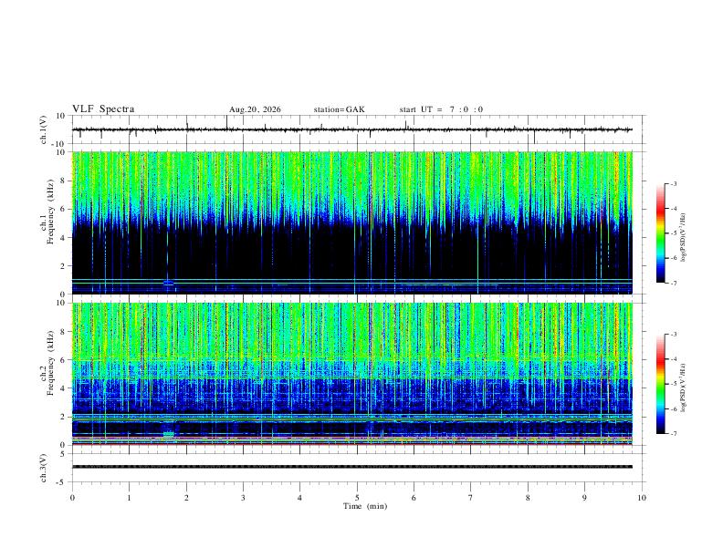This screenshot has width=723, height=558.
Task: Click the red line at bottom of ch.2 spectrogram
Action: (351, 444)
